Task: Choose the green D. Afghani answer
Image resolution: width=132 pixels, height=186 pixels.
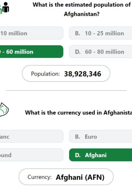Action: tap(100, 155)
